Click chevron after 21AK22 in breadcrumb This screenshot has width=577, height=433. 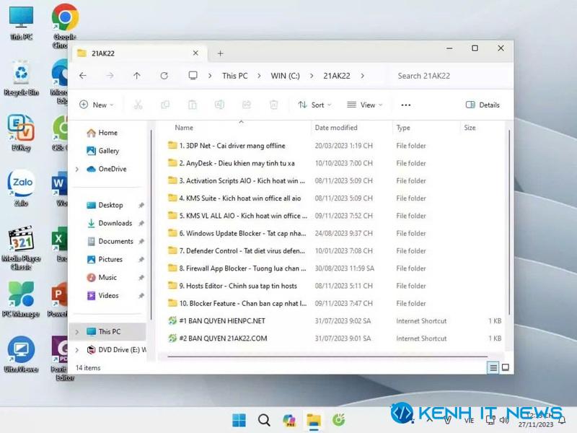coord(363,76)
